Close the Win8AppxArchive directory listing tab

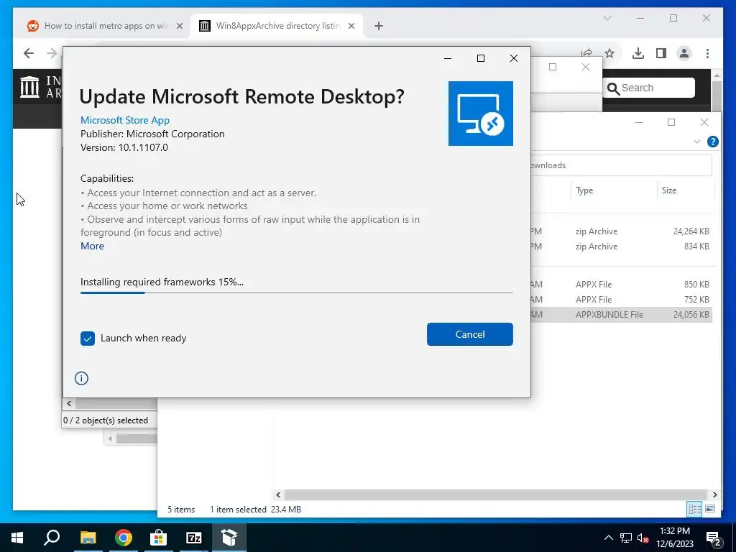click(351, 26)
